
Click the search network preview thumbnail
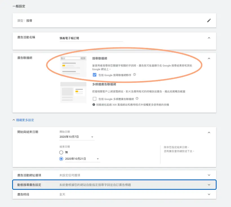point(73,66)
